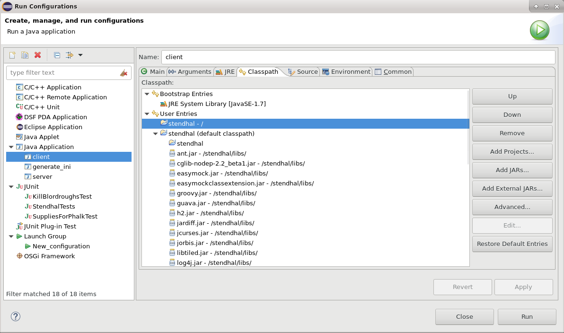Open the Source tab

(x=303, y=71)
